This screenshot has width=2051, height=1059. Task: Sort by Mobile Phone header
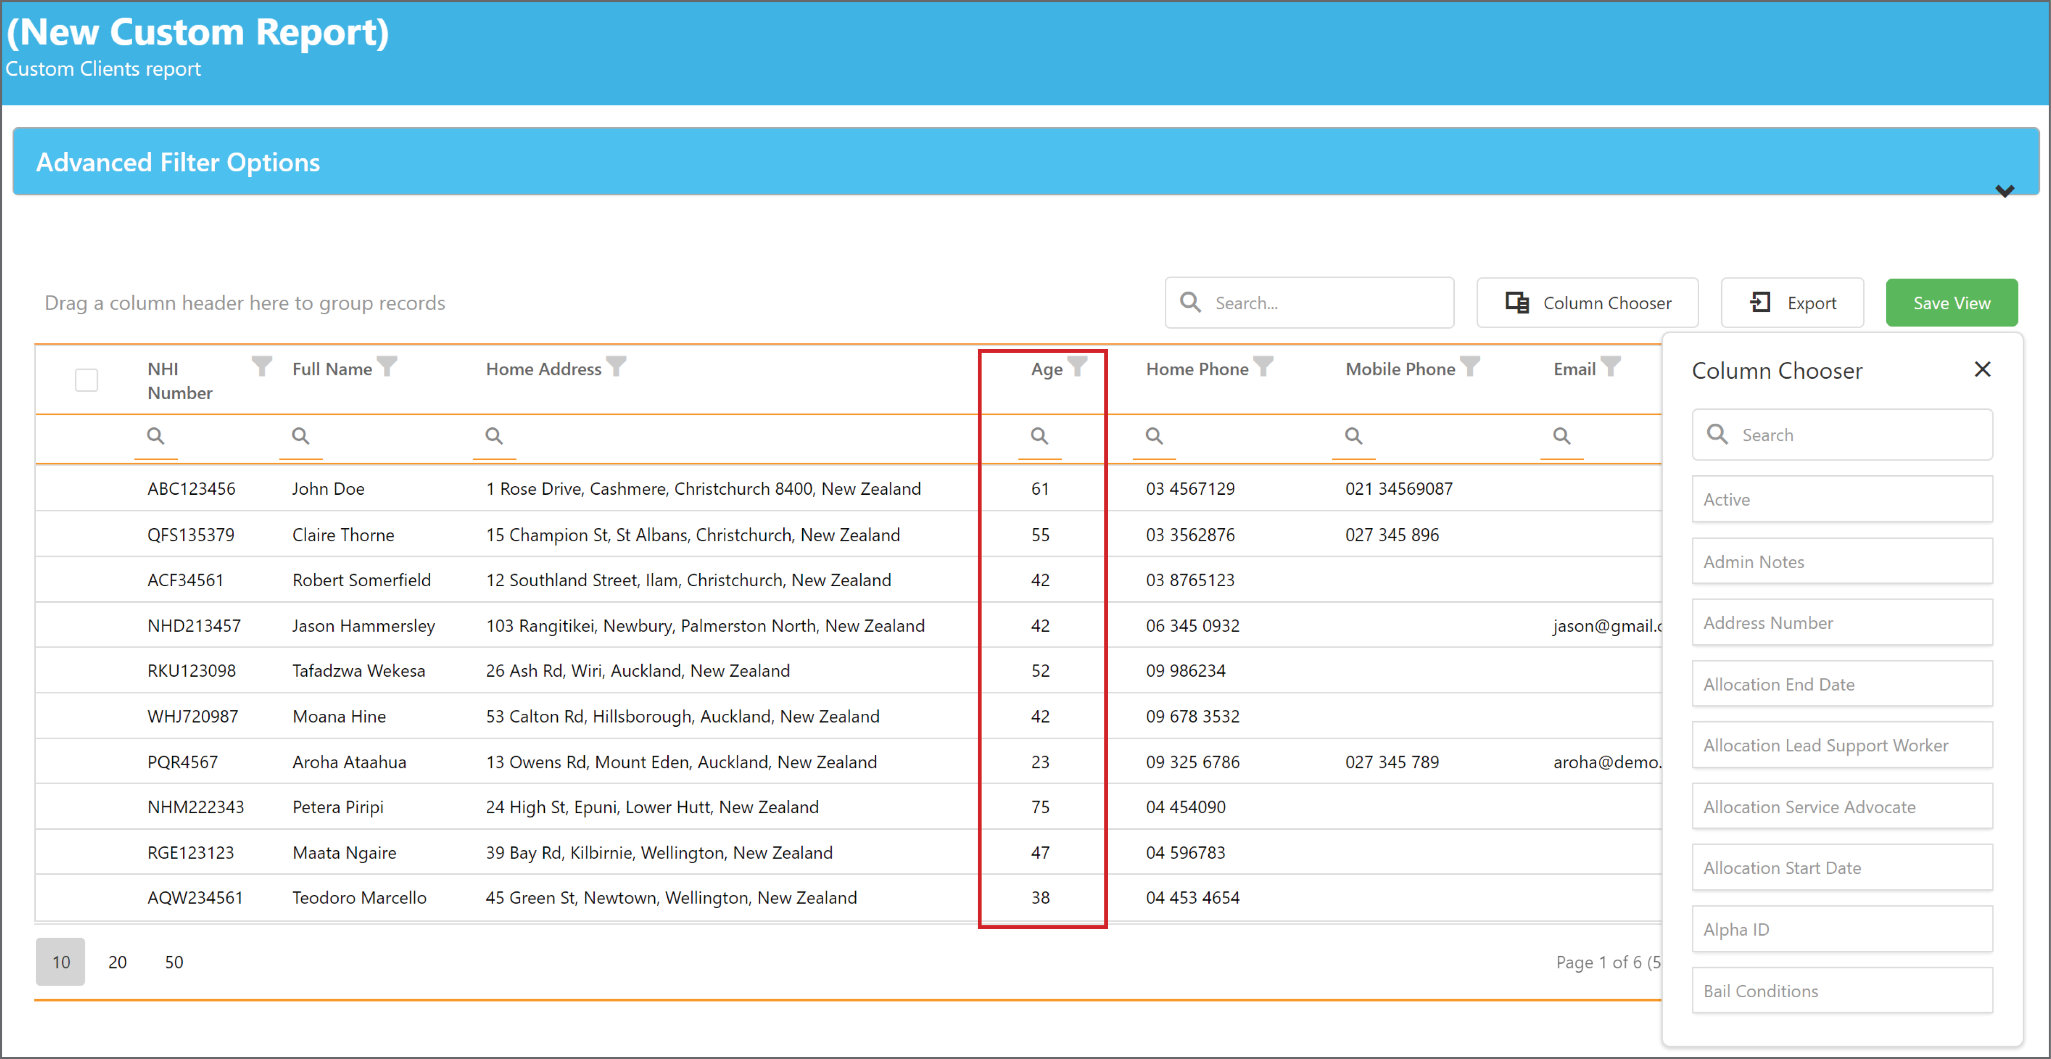[x=1400, y=368]
